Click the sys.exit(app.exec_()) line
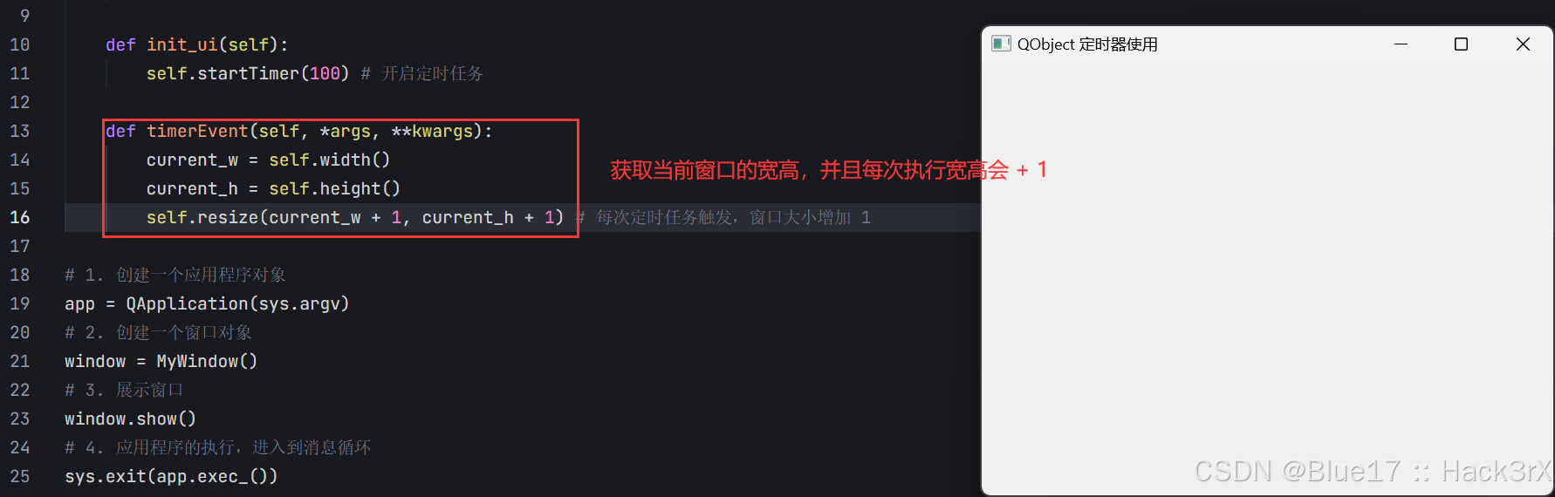 (171, 476)
